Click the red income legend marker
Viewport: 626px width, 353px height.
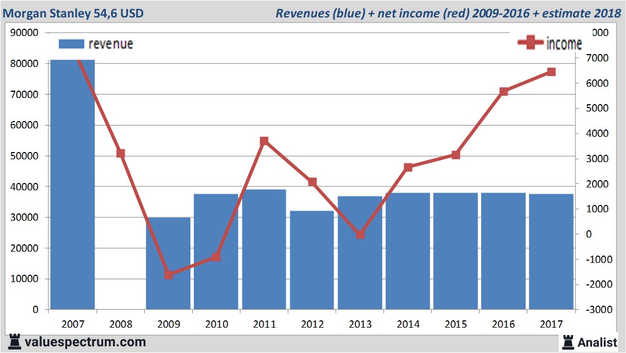pyautogui.click(x=531, y=42)
